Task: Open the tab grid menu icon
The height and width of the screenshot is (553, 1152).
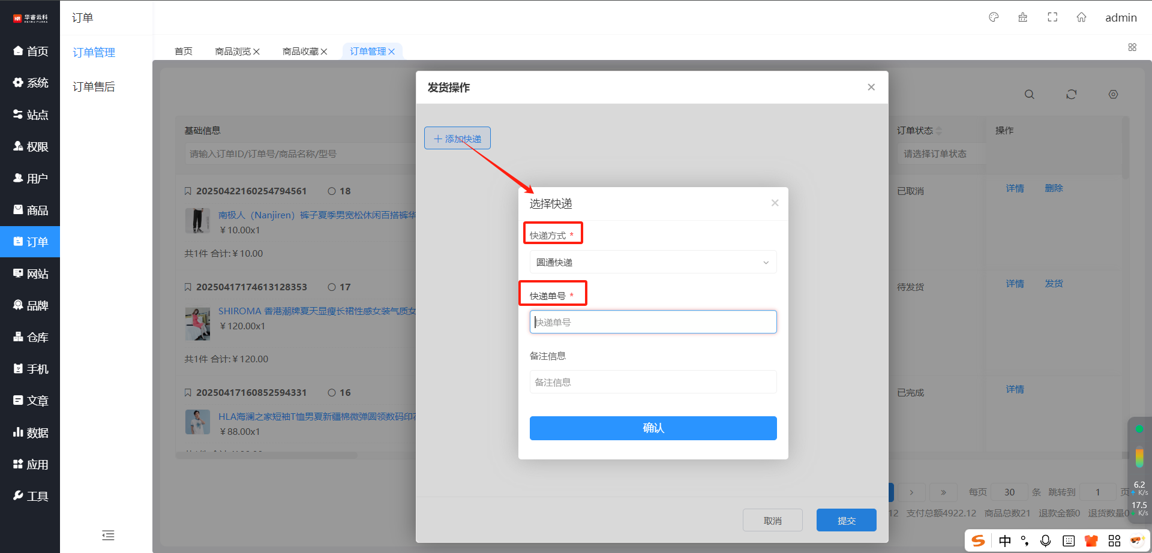Action: (1132, 47)
